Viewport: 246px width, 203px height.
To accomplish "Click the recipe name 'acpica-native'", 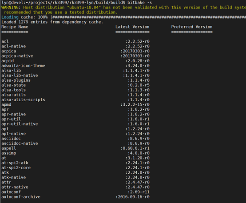I will 17,56.
